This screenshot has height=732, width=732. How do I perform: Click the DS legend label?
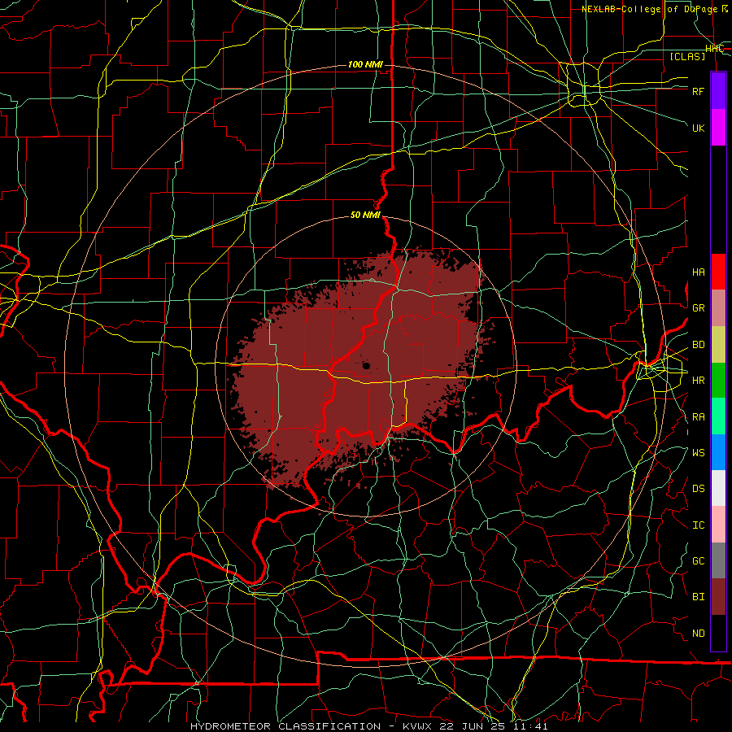(699, 489)
